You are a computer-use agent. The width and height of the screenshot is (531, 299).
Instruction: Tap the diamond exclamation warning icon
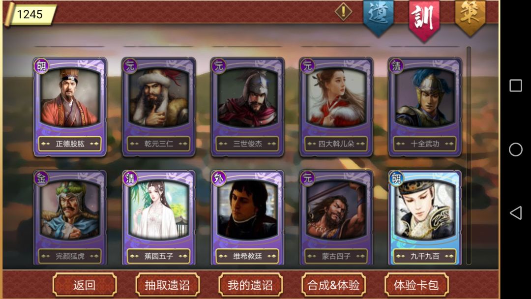(343, 11)
